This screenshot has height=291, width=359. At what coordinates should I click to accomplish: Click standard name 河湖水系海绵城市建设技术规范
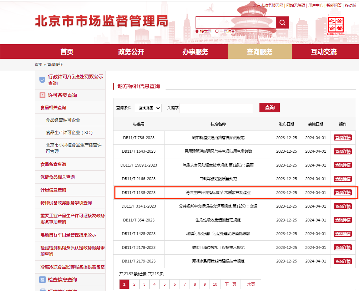[218, 261]
